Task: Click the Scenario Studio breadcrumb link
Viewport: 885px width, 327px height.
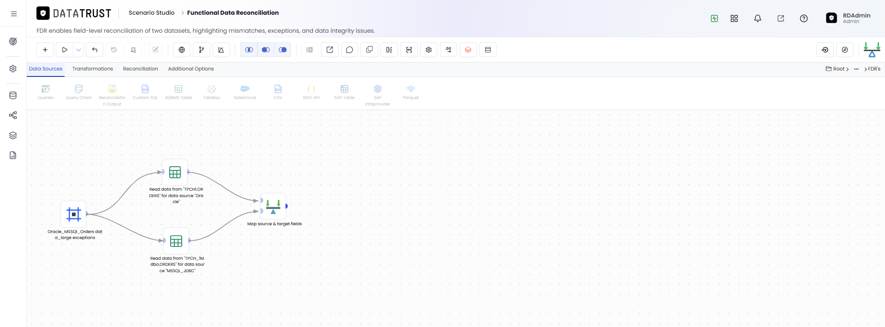Action: click(151, 13)
